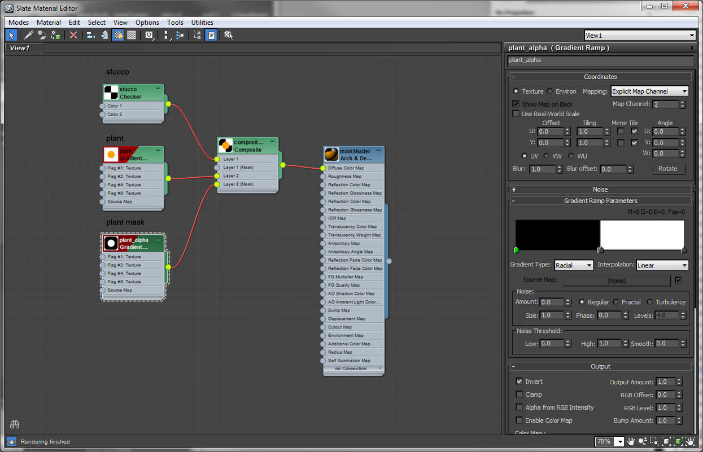Collapse the composite node with its minus button
Screen dimensions: 703x452
click(x=272, y=142)
